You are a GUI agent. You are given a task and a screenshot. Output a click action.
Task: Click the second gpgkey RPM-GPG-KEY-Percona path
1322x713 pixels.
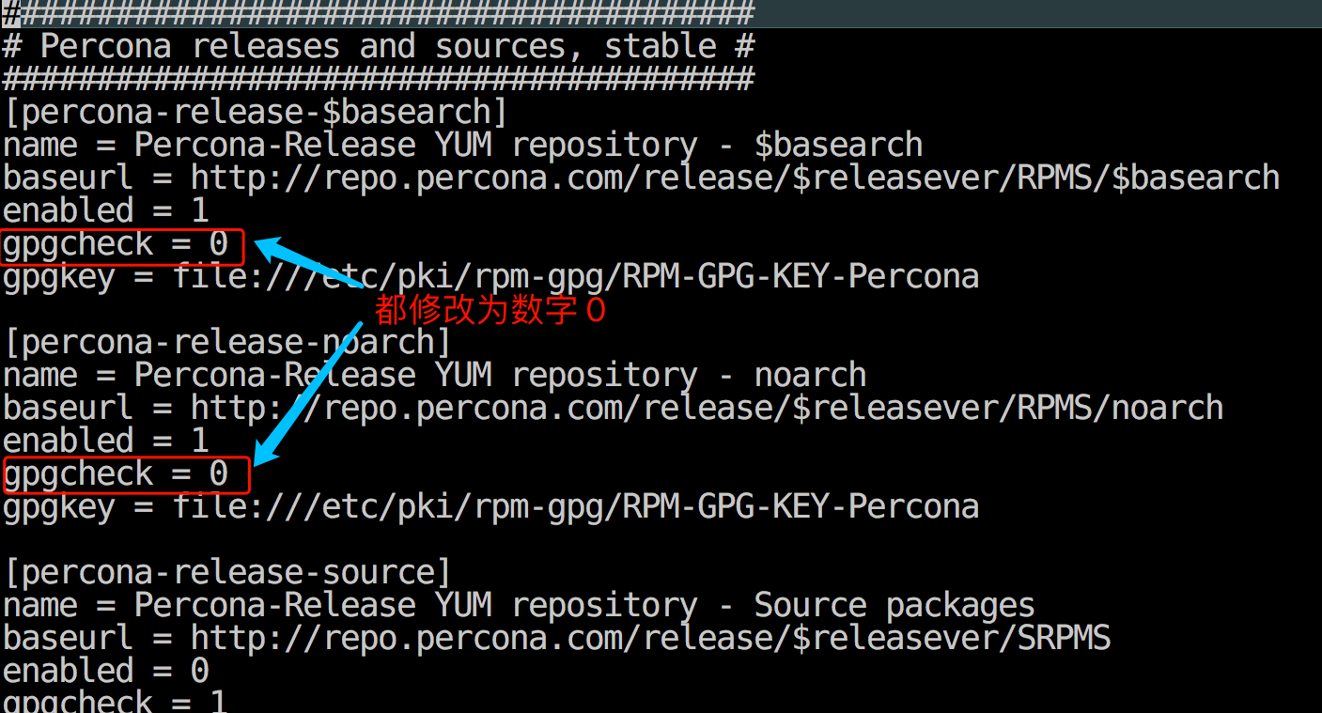(575, 506)
